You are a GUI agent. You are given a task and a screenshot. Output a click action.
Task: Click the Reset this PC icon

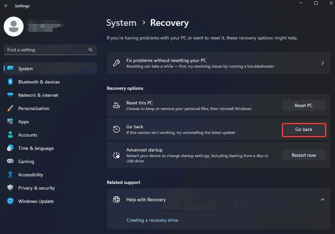tap(116, 105)
